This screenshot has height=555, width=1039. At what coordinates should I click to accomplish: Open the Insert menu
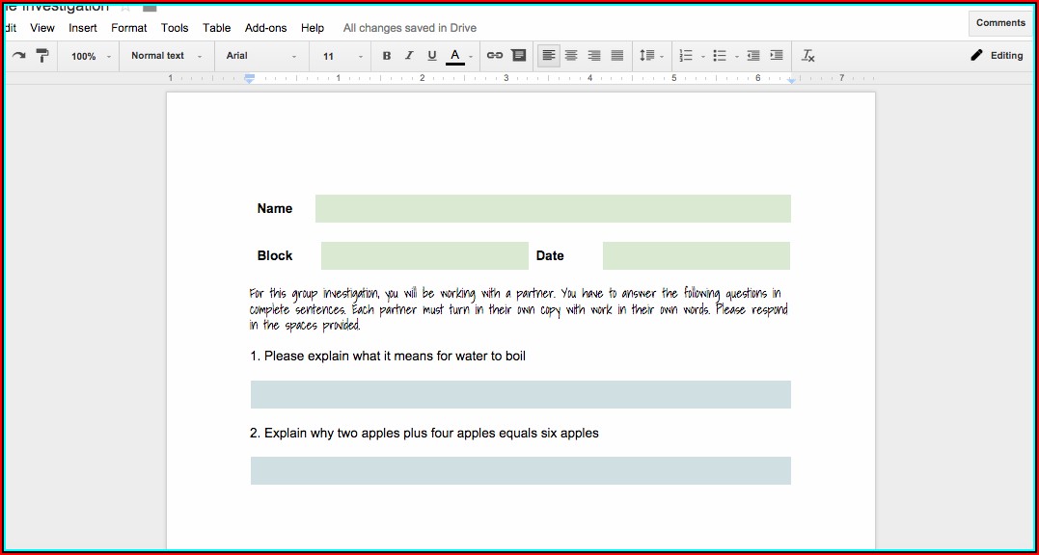click(83, 28)
